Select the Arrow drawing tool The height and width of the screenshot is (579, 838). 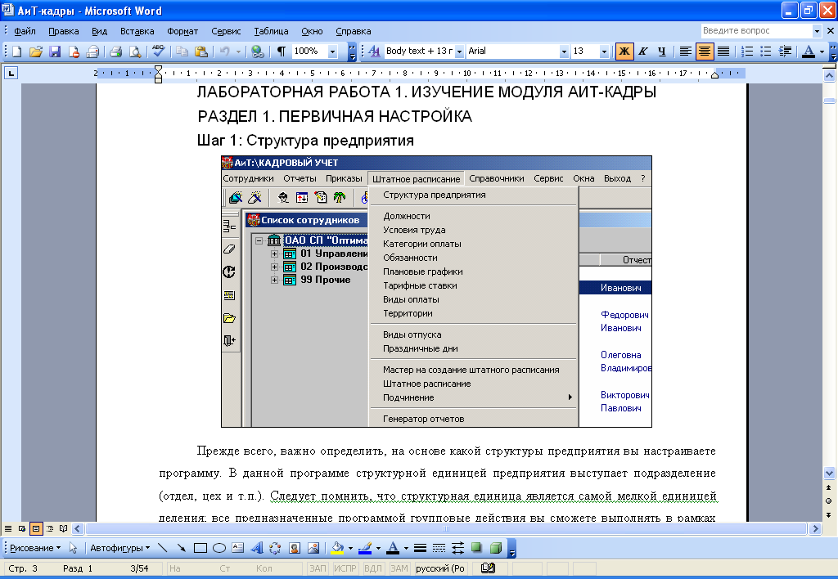181,547
